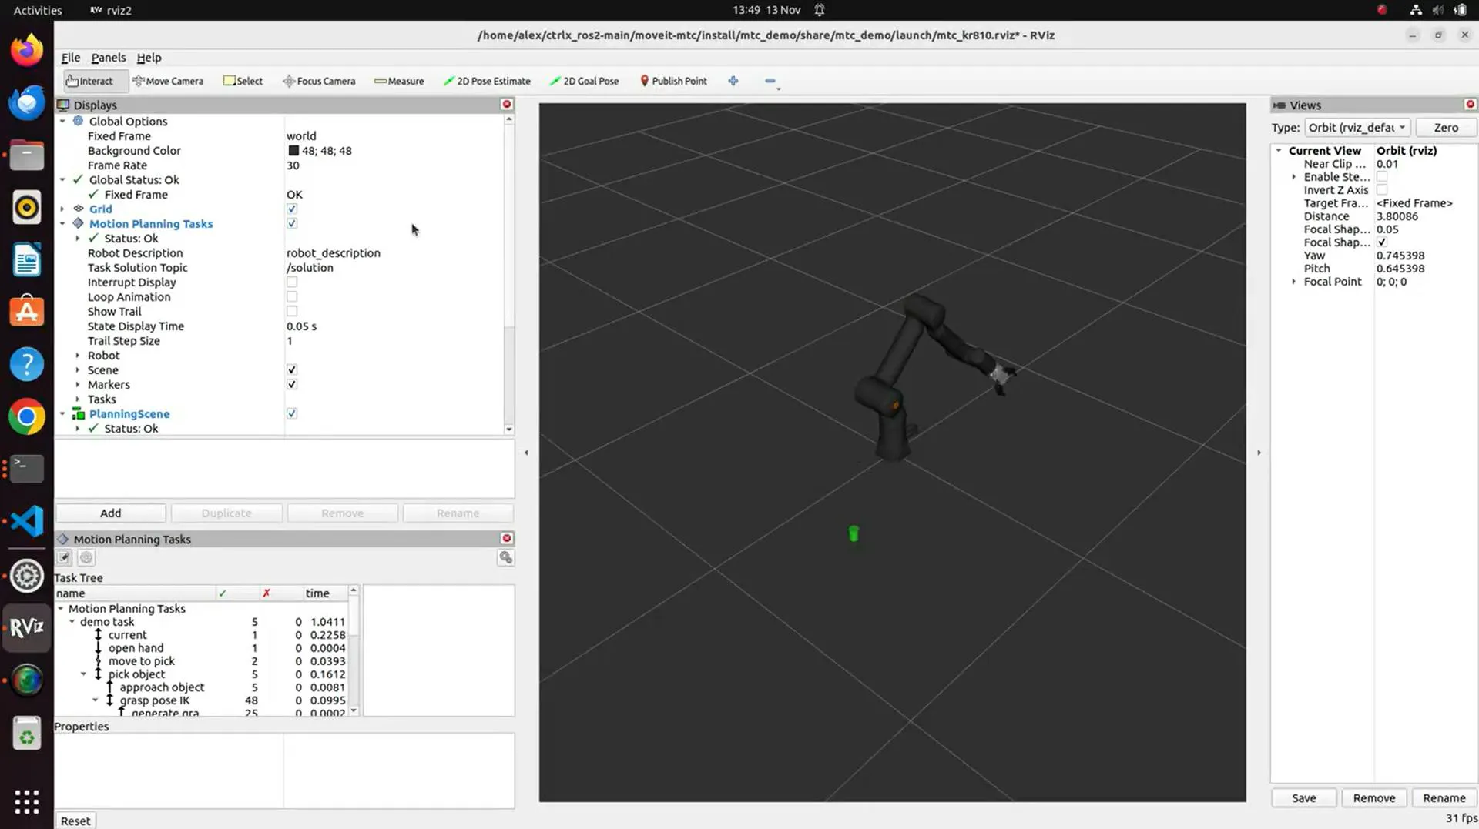Viewport: 1479px width, 829px height.
Task: Collapse the Global Options tree node
Action: [x=62, y=121]
